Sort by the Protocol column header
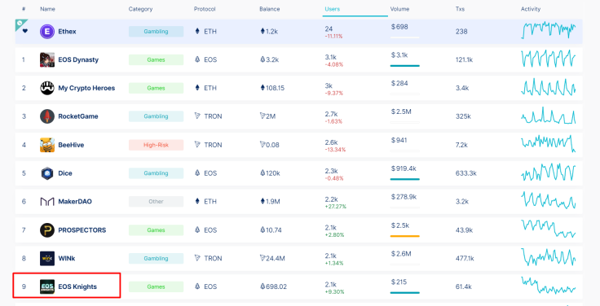The image size is (600, 306). (205, 9)
